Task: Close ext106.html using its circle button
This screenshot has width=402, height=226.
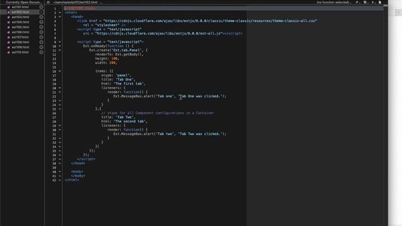Action: (x=41, y=32)
